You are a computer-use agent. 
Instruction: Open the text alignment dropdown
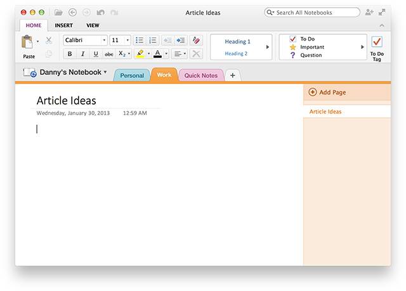180,54
